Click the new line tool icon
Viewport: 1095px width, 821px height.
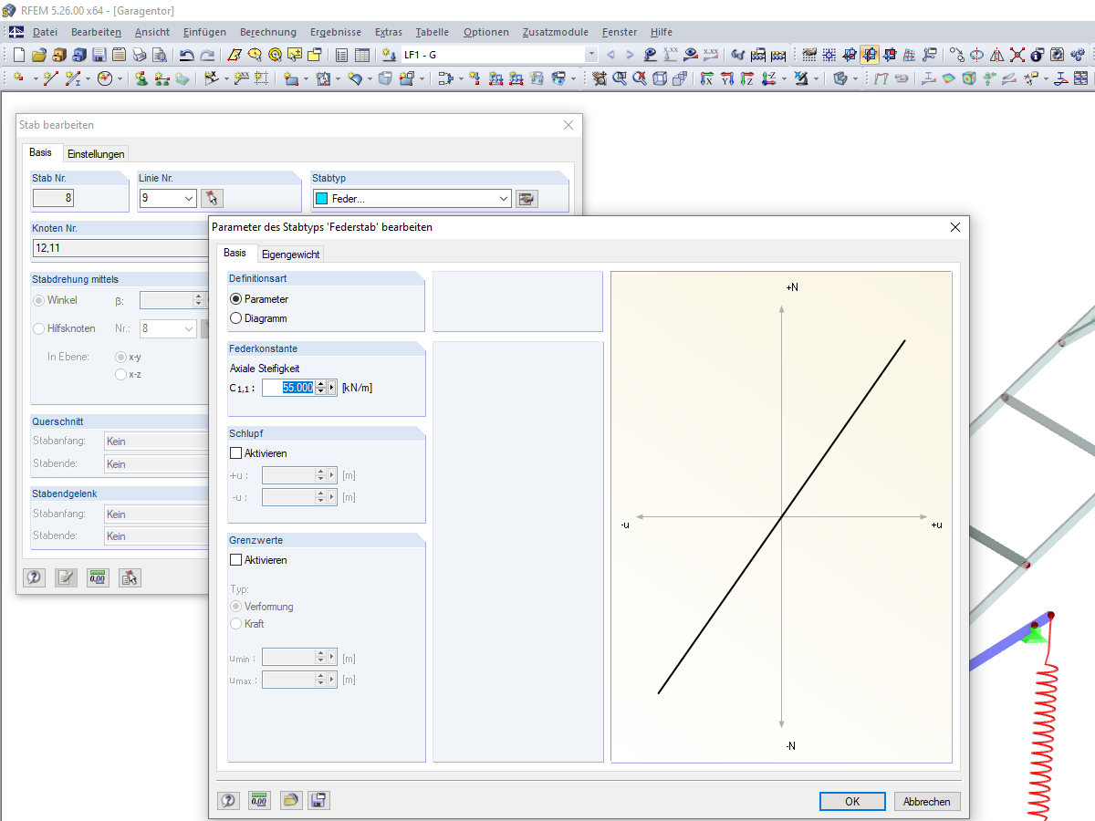point(51,79)
